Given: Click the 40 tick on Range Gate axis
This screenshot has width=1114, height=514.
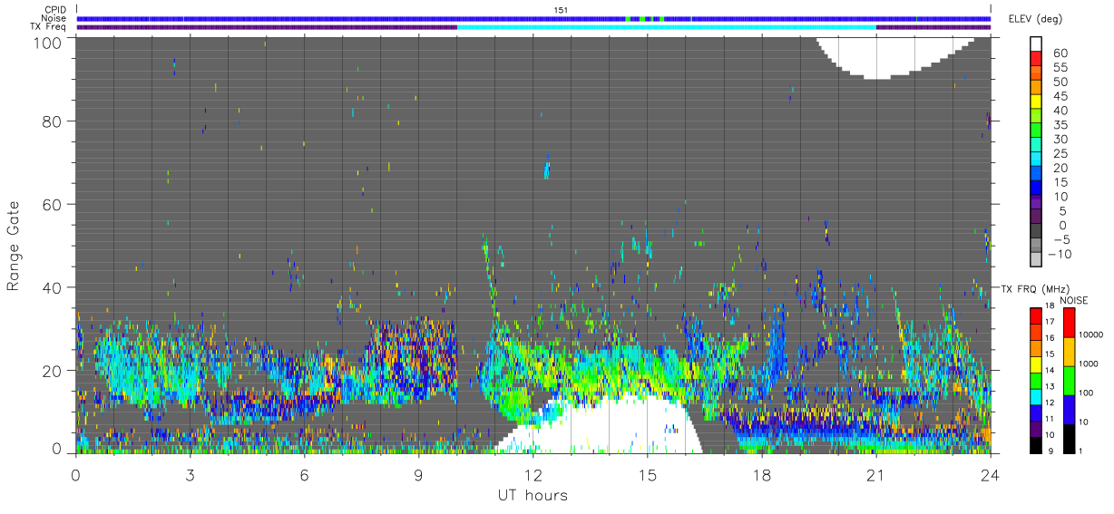Looking at the screenshot, I should coord(54,287).
